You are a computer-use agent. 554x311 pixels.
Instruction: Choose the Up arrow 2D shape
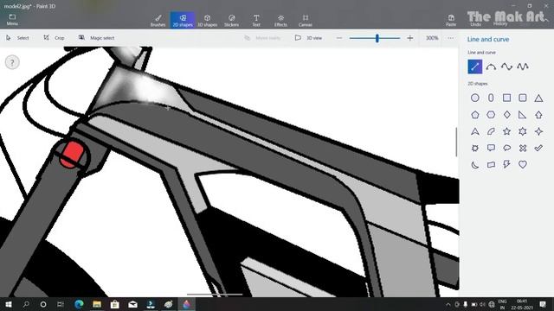[538, 115]
